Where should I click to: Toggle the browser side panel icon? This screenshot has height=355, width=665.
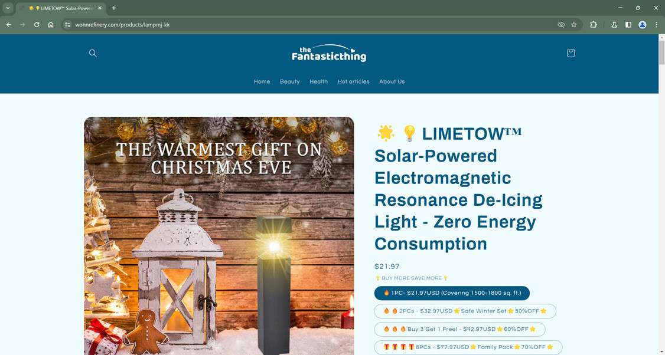coord(628,25)
